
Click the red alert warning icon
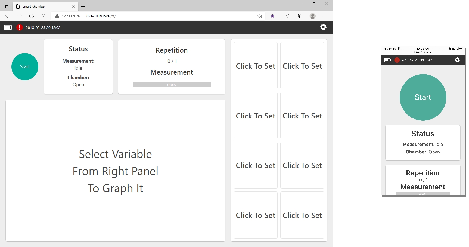tap(20, 27)
